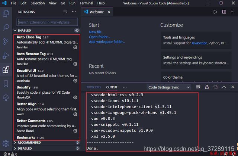This screenshot has height=156, width=238.
Task: Open the View menu
Action: pyautogui.click(x=53, y=3)
